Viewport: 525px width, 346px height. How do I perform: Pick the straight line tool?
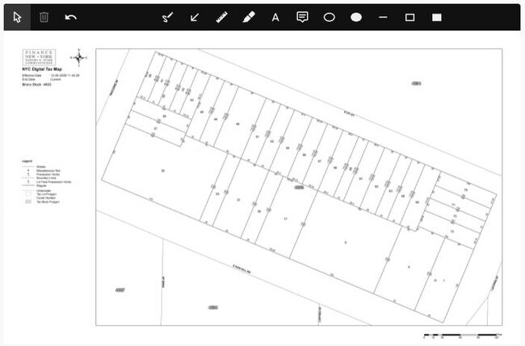383,17
